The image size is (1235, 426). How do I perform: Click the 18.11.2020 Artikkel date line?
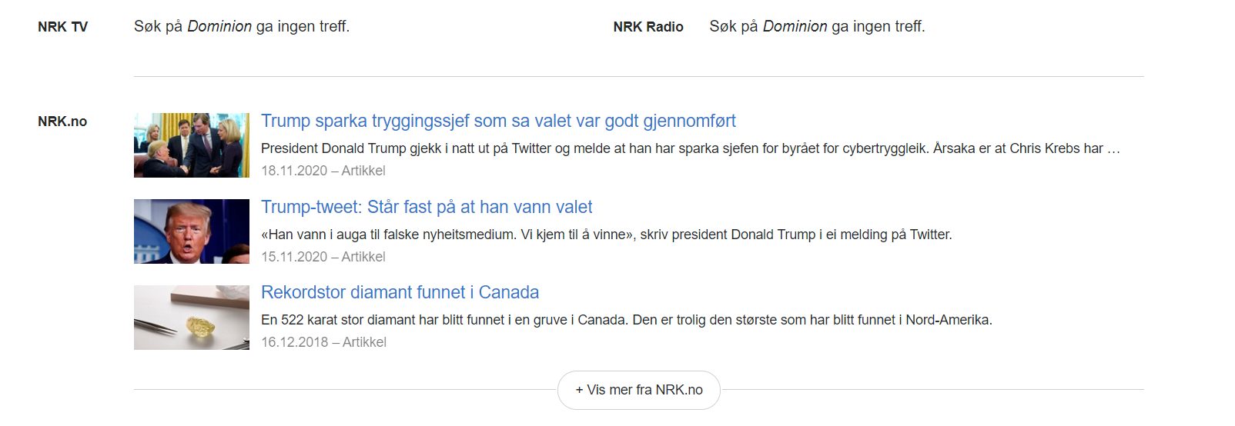pos(323,171)
